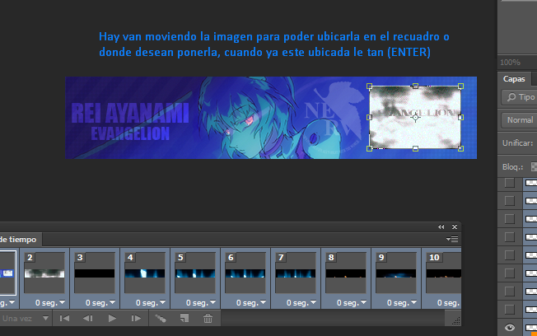Screen dimensions: 537x336
Task: Click the 'REI AYANAMI' text on the banner
Action: point(130,114)
